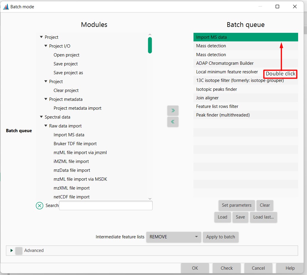Collapse the Project tree node
Image resolution: width=307 pixels, height=275 pixels.
click(x=41, y=37)
